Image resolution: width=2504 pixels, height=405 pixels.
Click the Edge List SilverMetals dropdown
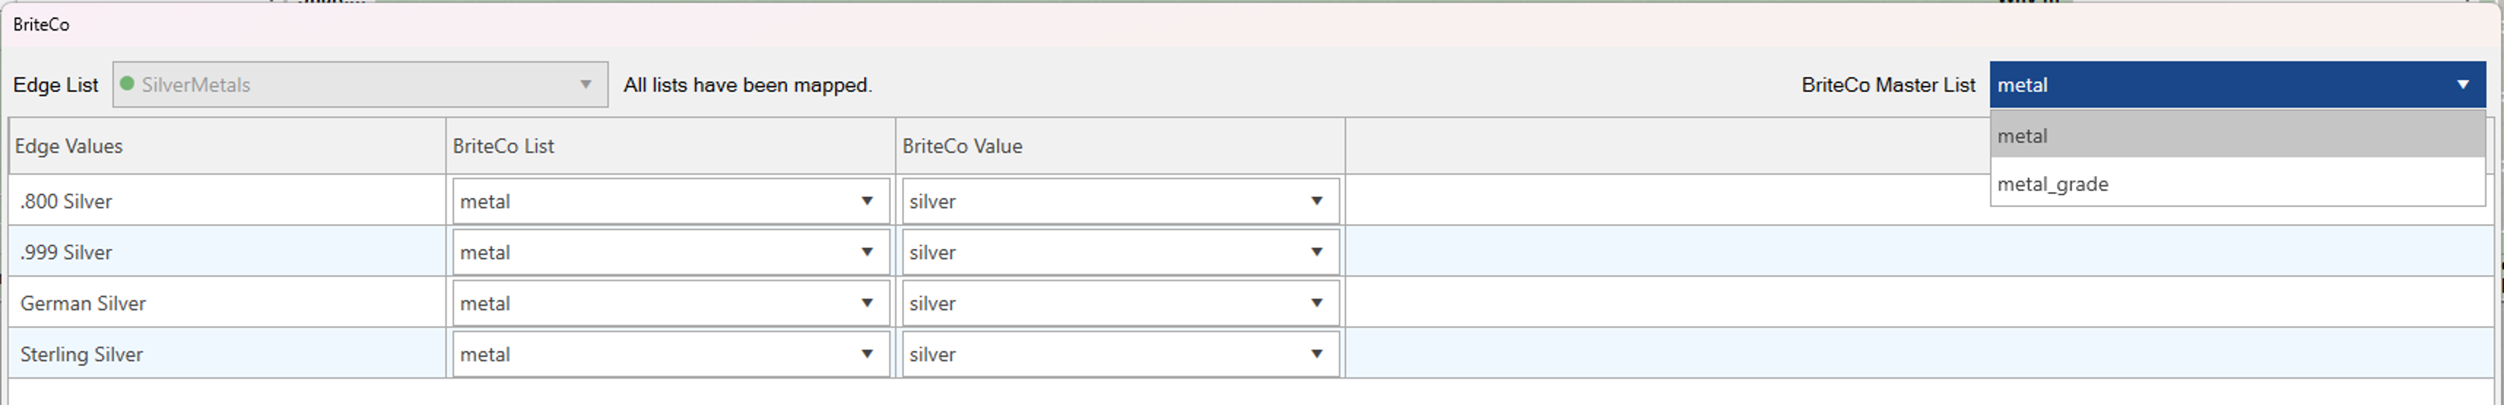(x=360, y=85)
